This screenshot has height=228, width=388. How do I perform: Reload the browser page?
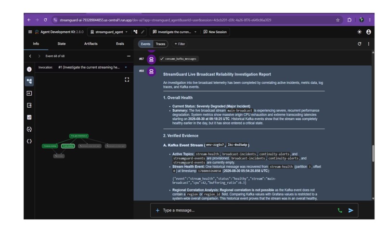(45, 20)
